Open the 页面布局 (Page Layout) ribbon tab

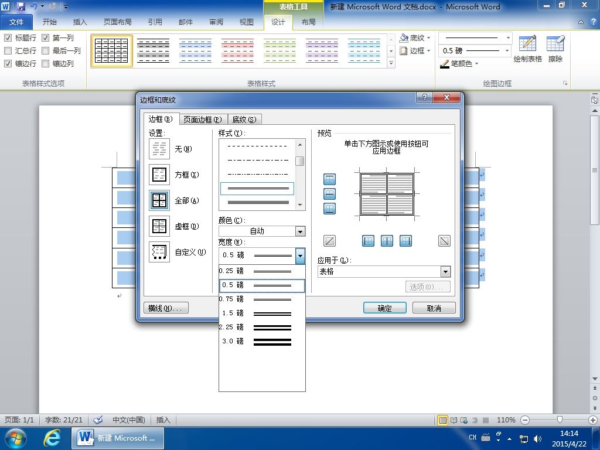[x=117, y=22]
